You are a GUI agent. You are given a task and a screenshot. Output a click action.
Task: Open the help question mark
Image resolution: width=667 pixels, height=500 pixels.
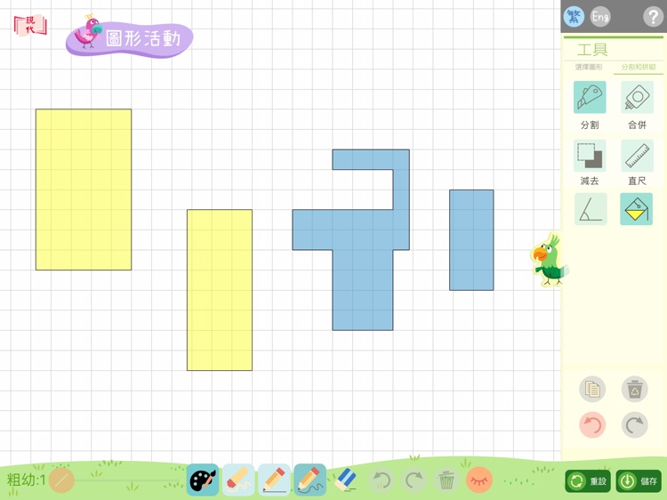tap(653, 18)
